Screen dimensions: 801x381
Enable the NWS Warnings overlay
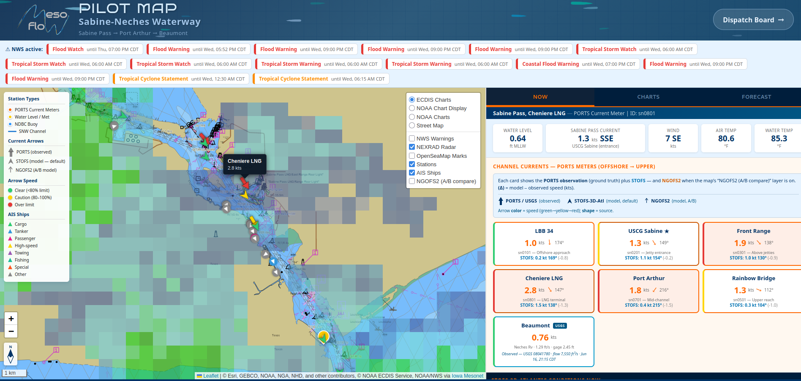click(x=412, y=138)
